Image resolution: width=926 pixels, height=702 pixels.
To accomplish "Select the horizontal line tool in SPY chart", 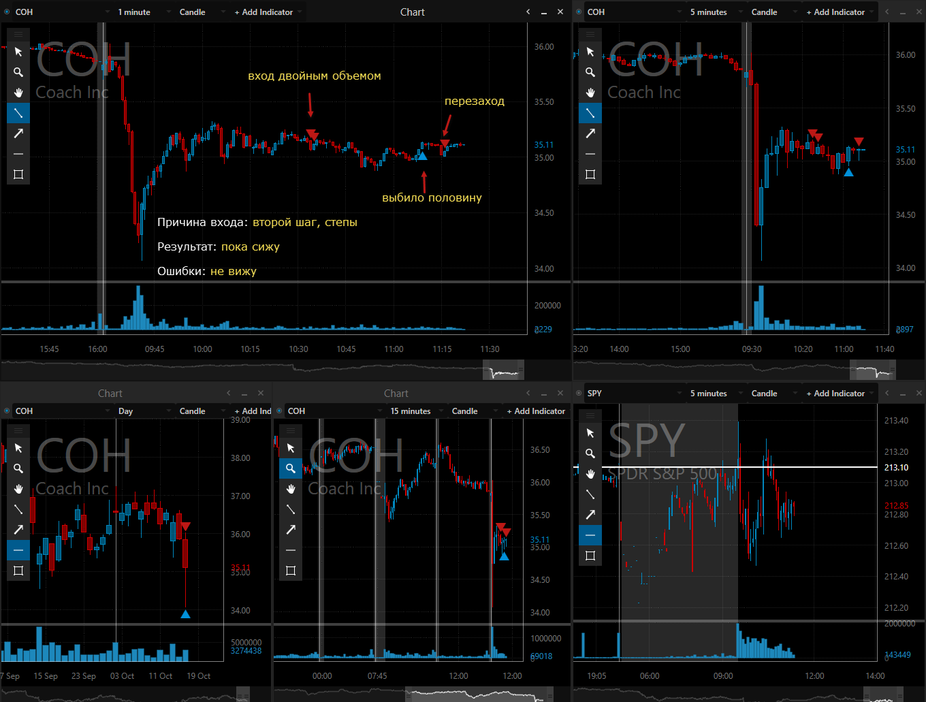I will pos(590,535).
